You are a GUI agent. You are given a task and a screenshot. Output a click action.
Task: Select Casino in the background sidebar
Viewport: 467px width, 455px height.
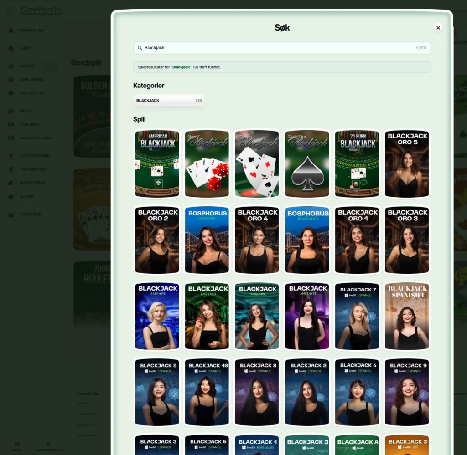pyautogui.click(x=32, y=66)
